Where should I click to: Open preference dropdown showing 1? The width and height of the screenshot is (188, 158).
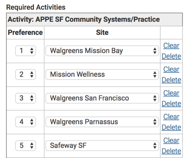pyautogui.click(x=25, y=51)
